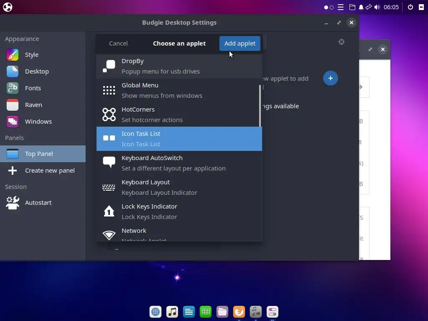Screen dimensions: 428x321
Task: Click the Style paintbrush icon
Action: pos(13,55)
